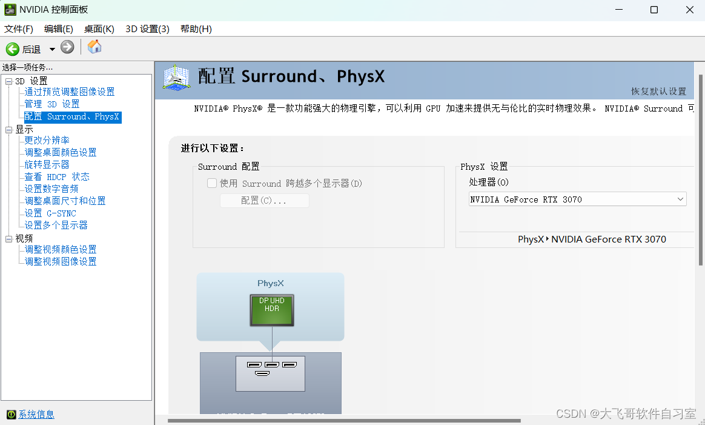Select 通过预览调整图像设置
This screenshot has height=425, width=705.
click(69, 92)
